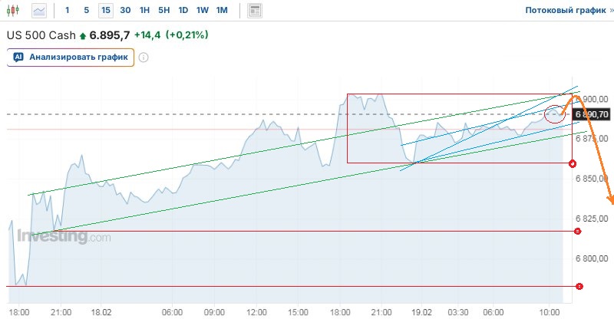Select the 15 minute timeframe
Image resolution: width=614 pixels, height=319 pixels.
pos(105,11)
